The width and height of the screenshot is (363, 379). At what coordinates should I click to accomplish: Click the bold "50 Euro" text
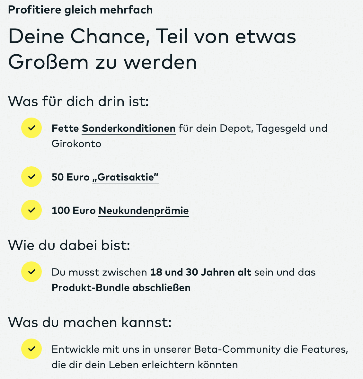(71, 177)
